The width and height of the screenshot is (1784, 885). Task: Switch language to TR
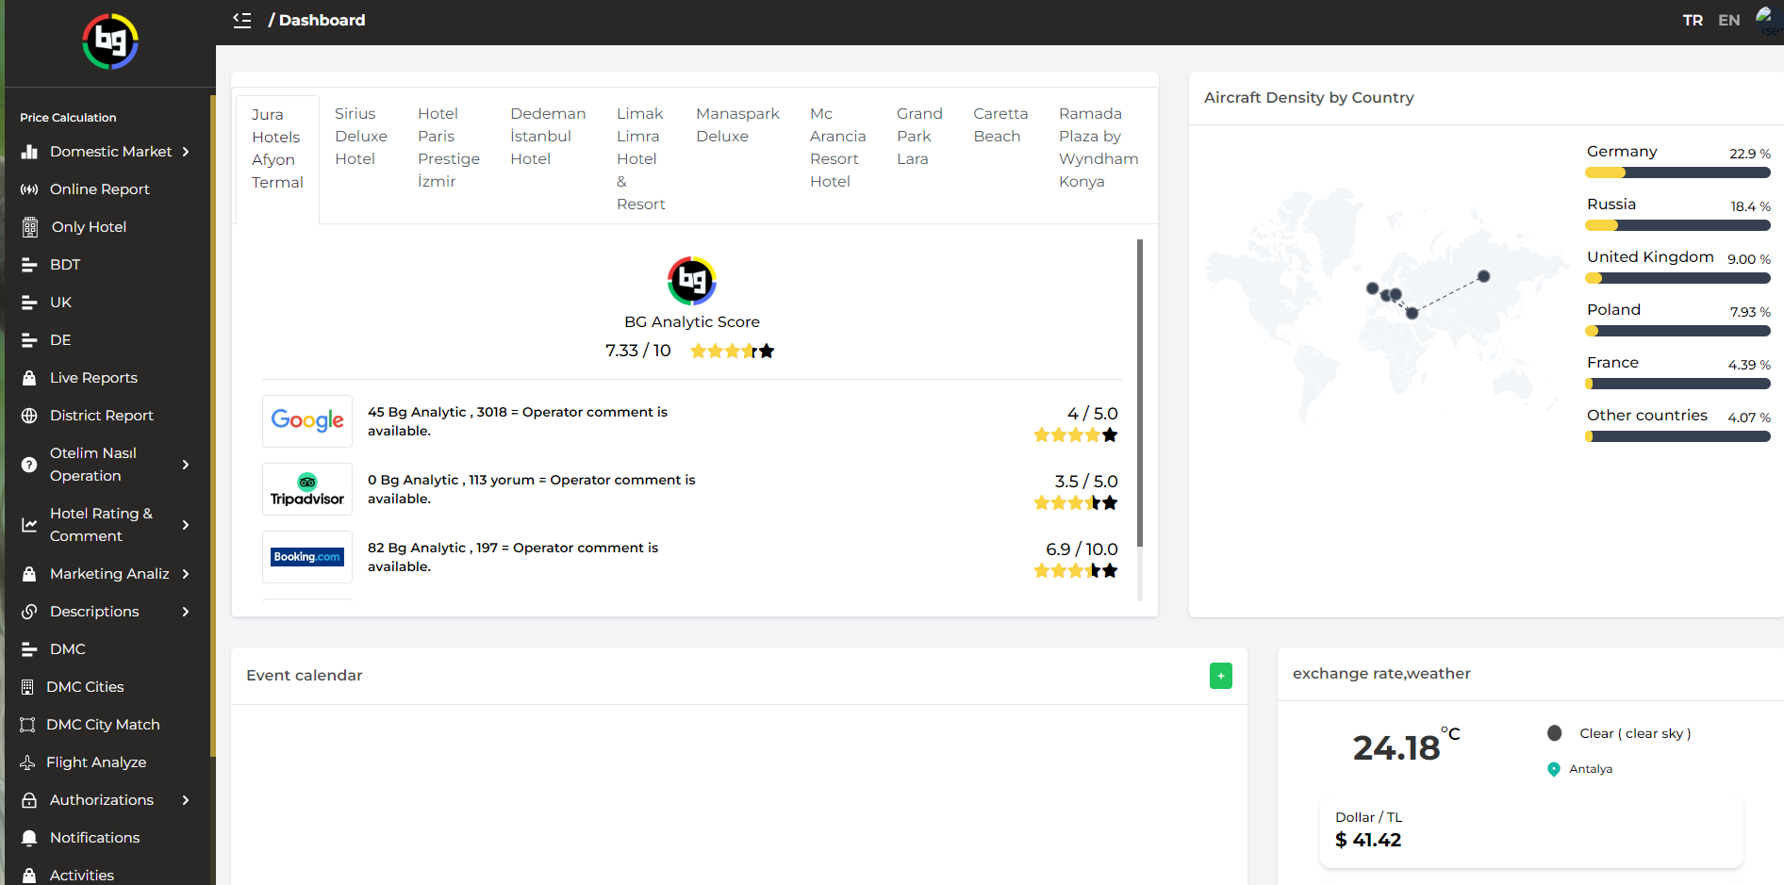click(1693, 20)
